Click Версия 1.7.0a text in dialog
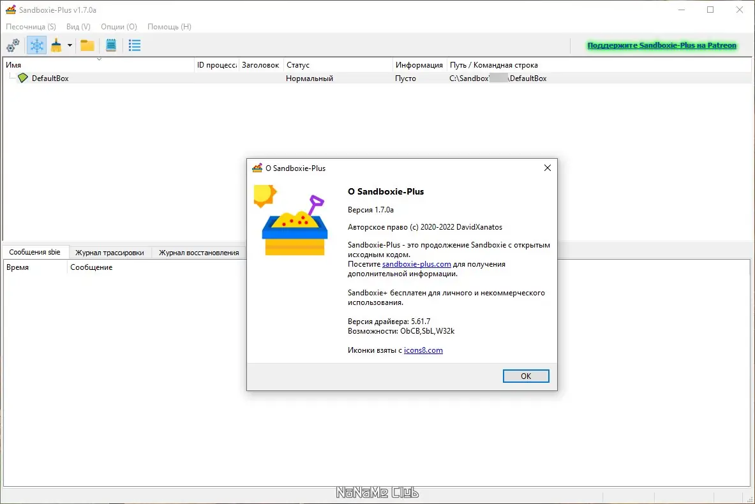Image resolution: width=755 pixels, height=504 pixels. (x=371, y=210)
